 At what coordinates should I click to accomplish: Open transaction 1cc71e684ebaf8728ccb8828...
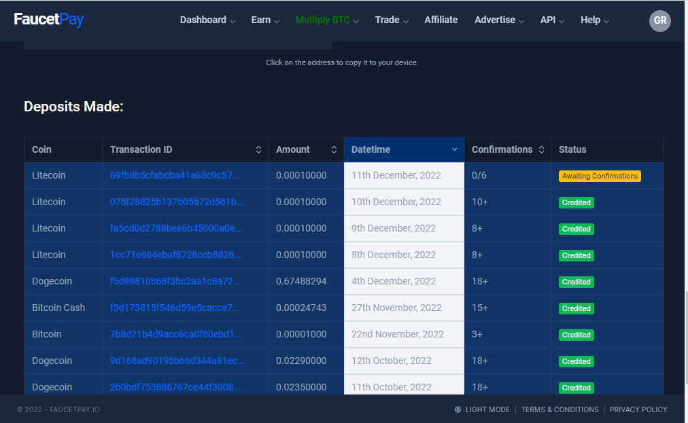click(x=175, y=255)
